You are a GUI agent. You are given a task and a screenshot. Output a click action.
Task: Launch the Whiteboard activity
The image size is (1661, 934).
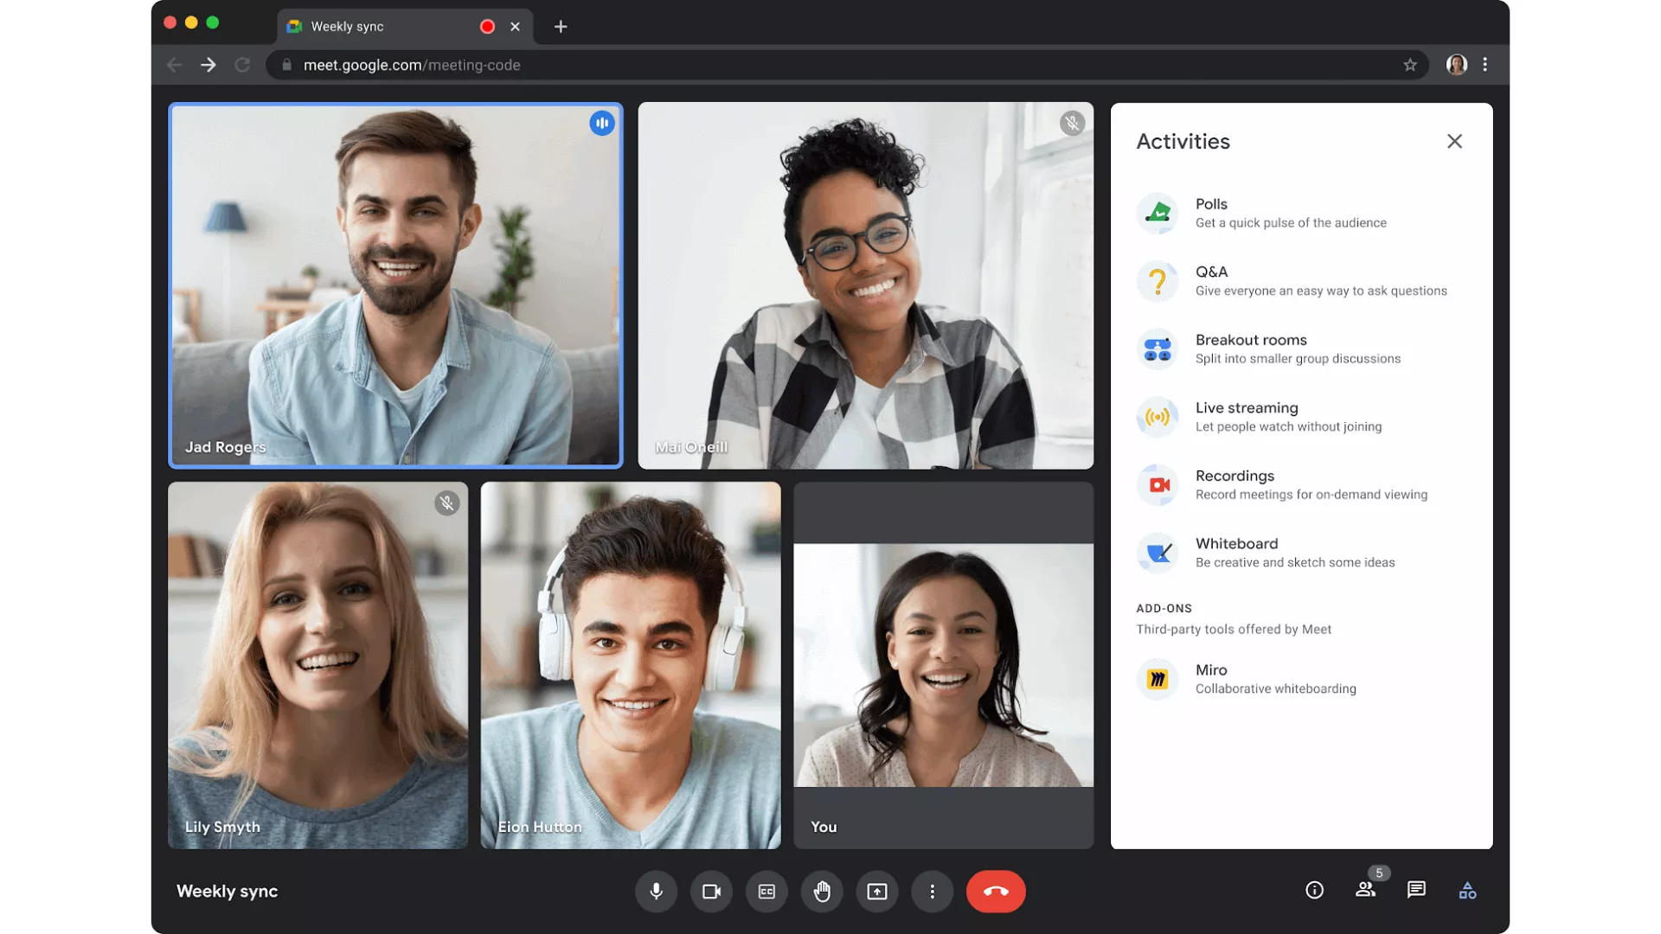1158,553
